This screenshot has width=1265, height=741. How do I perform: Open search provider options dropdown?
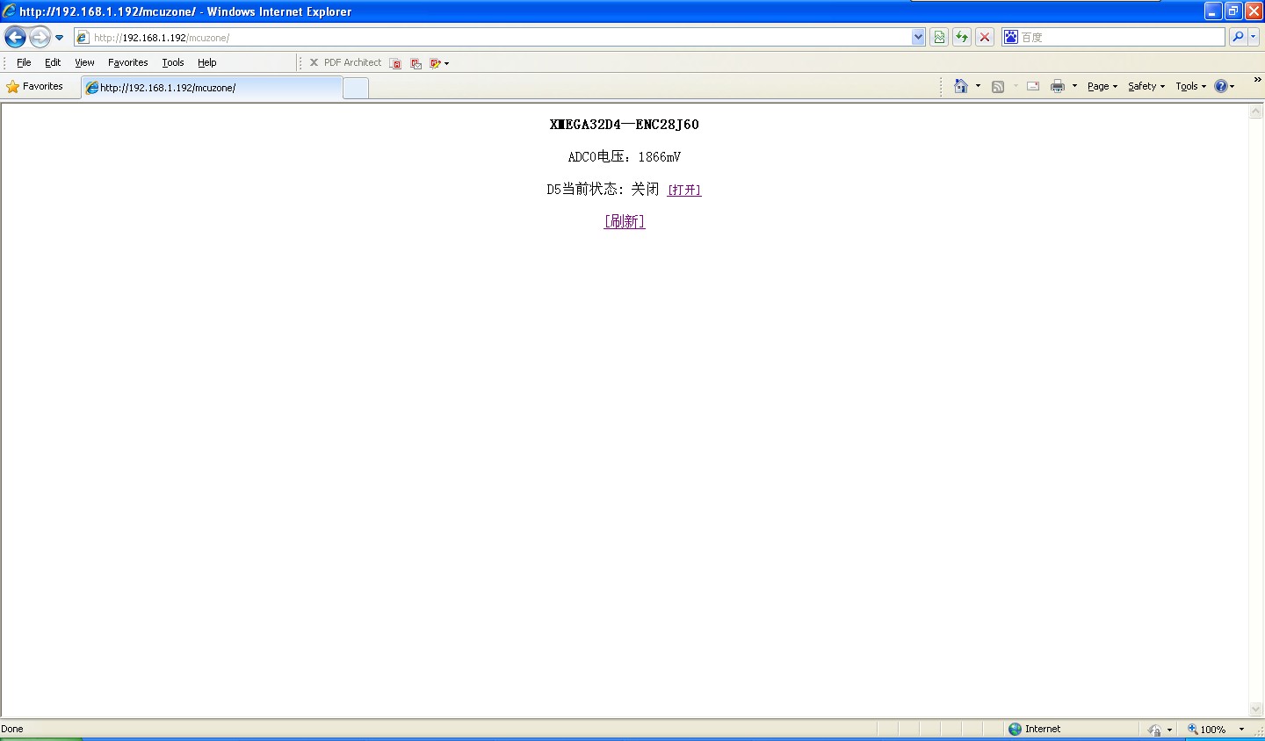click(1254, 37)
